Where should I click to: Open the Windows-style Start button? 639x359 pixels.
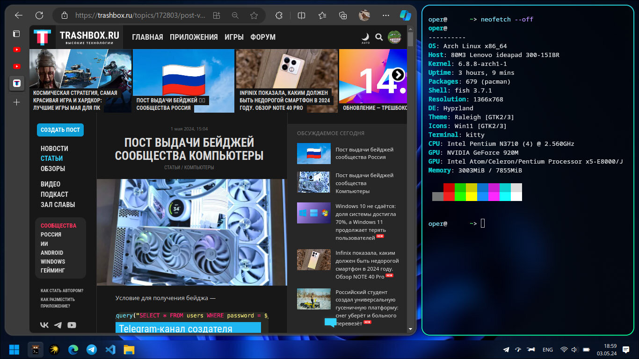[x=15, y=349]
